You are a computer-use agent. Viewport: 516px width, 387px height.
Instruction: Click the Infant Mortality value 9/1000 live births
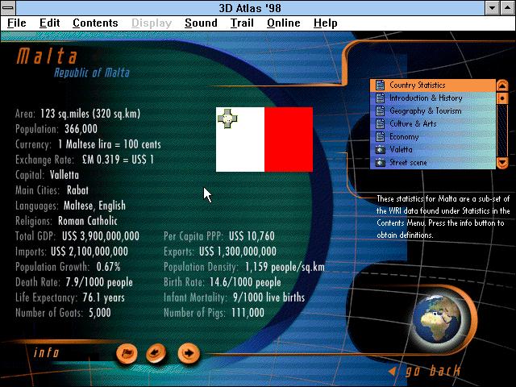(x=268, y=298)
